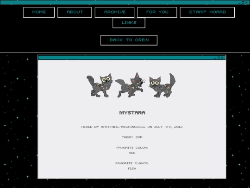Click the top page close icon
Viewport: 250px width, 188px height.
point(246,3)
